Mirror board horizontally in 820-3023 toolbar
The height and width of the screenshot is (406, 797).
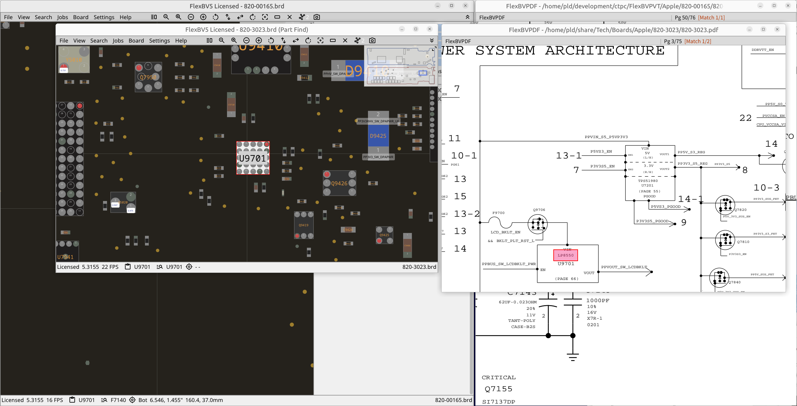pyautogui.click(x=296, y=40)
